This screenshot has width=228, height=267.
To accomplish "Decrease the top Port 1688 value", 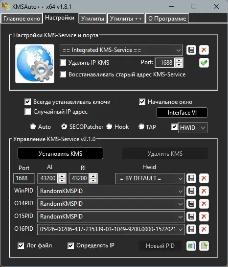I will click(x=179, y=65).
